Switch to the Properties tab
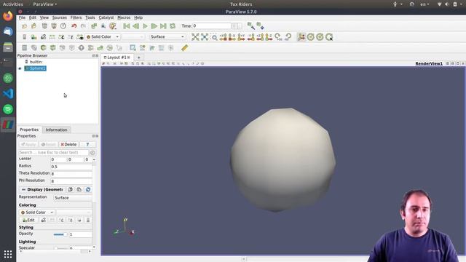This screenshot has width=466, height=262. (29, 130)
